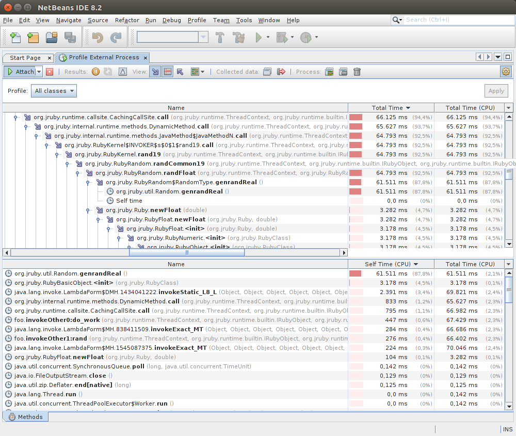
Task: Click the upper Name column header
Action: pyautogui.click(x=176, y=108)
